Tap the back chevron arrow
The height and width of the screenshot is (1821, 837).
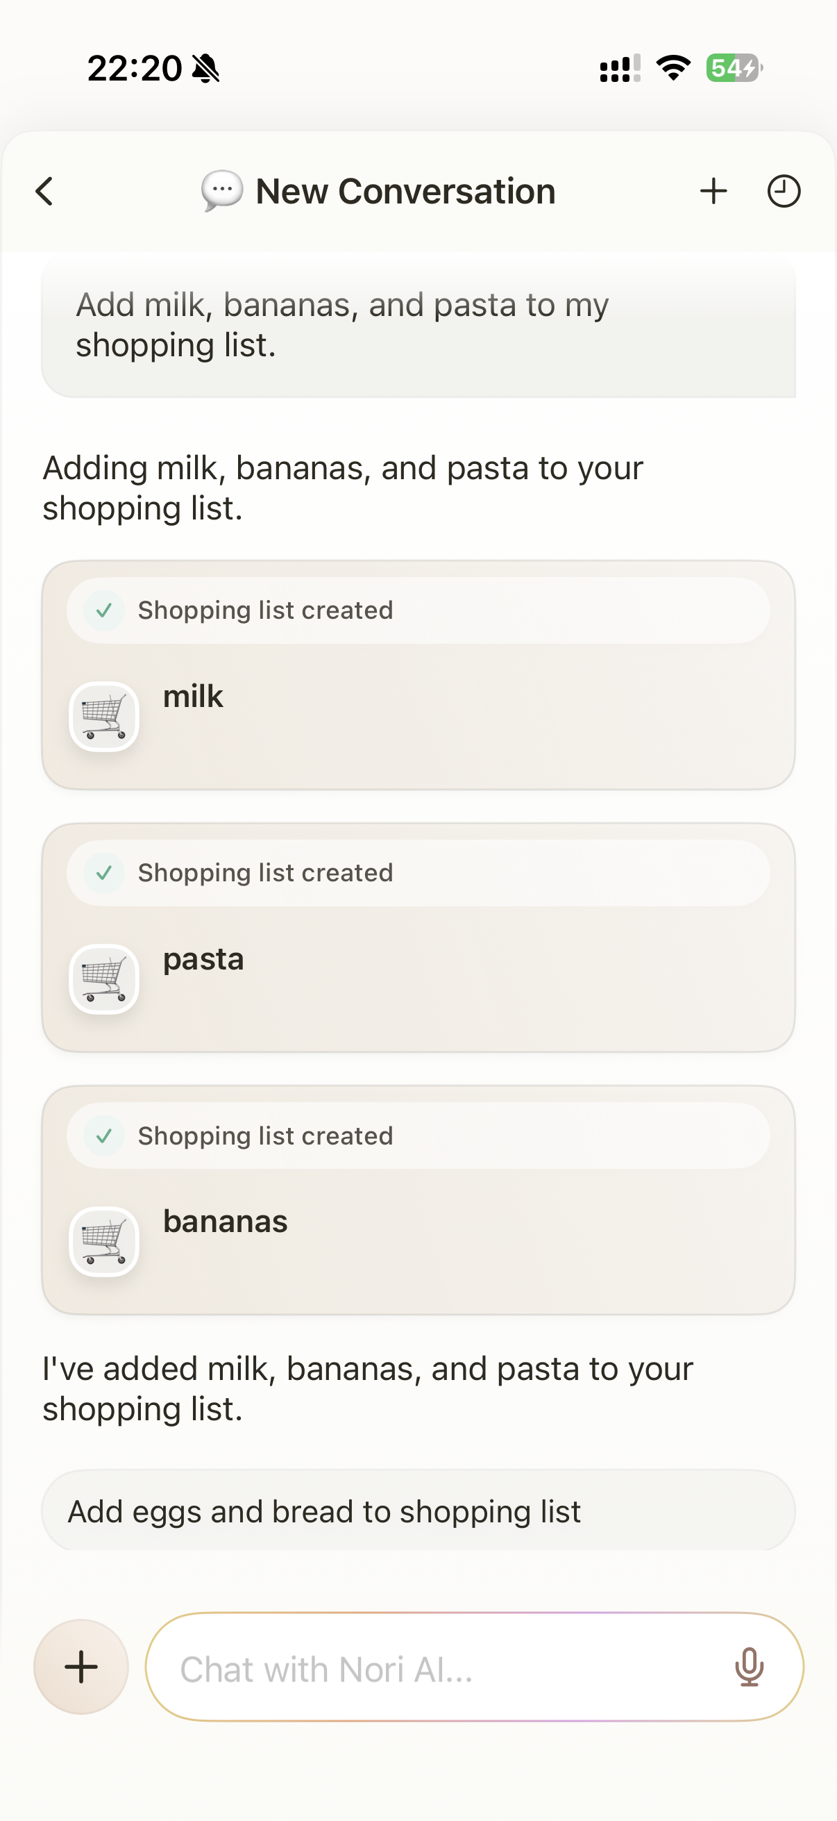pyautogui.click(x=44, y=192)
